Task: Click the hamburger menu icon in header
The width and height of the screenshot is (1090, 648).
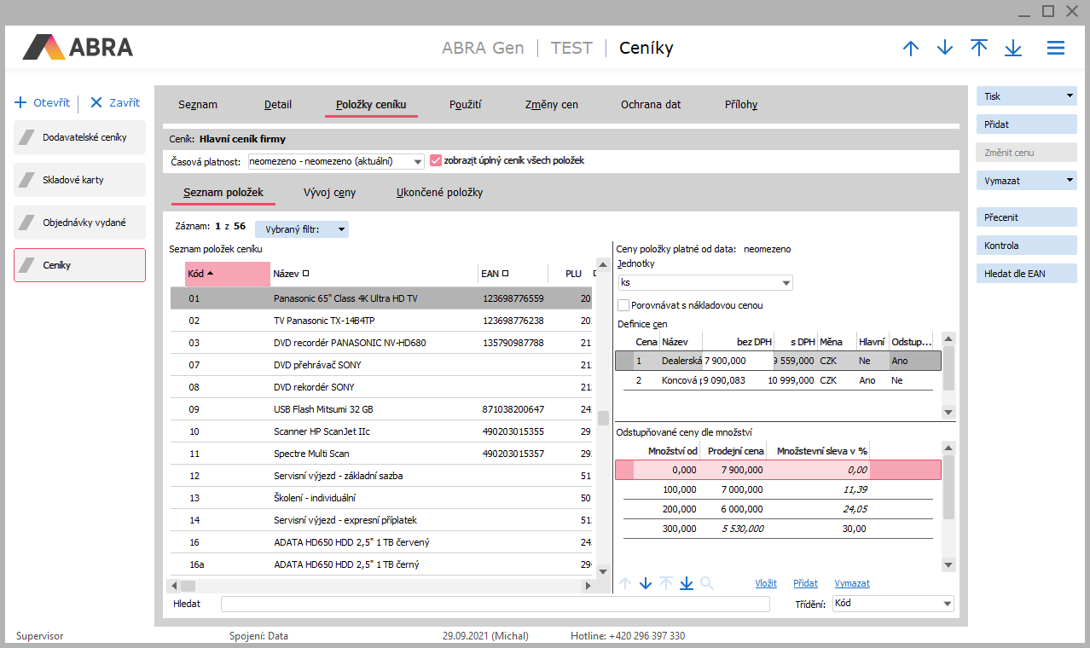Action: point(1056,48)
